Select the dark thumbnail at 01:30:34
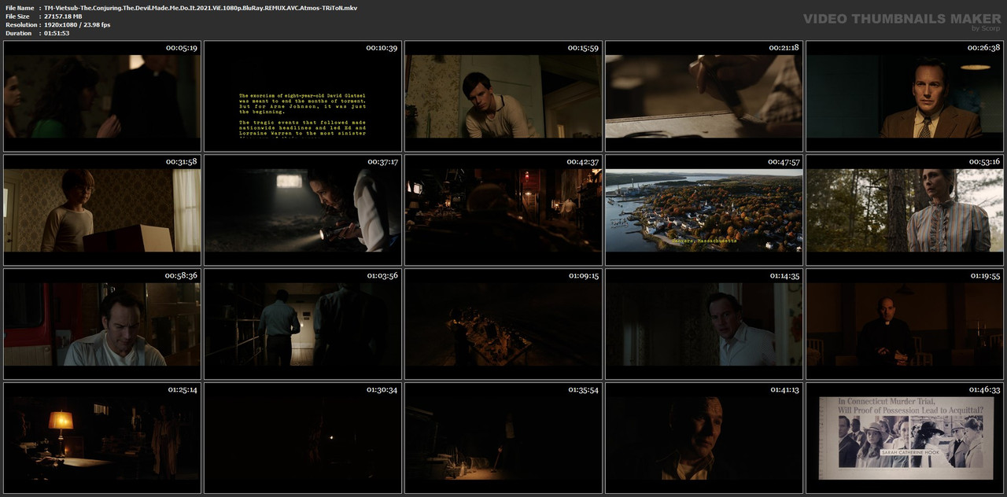Viewport: 1007px width, 497px height. (303, 438)
